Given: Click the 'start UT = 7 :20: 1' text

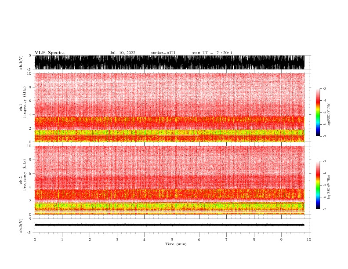Looking at the screenshot, I should click(x=212, y=53).
